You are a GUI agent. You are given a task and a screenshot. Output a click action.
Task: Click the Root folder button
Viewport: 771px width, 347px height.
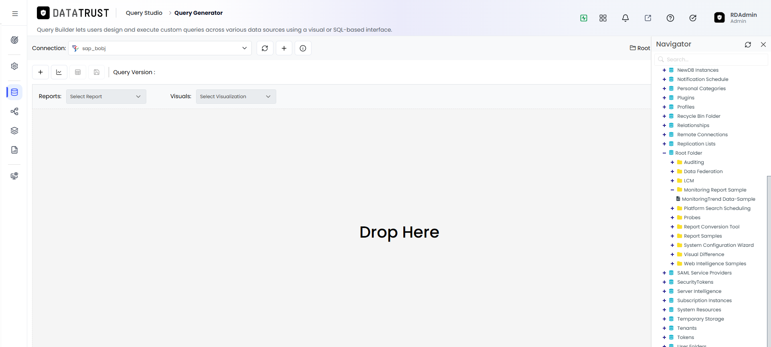pyautogui.click(x=640, y=48)
